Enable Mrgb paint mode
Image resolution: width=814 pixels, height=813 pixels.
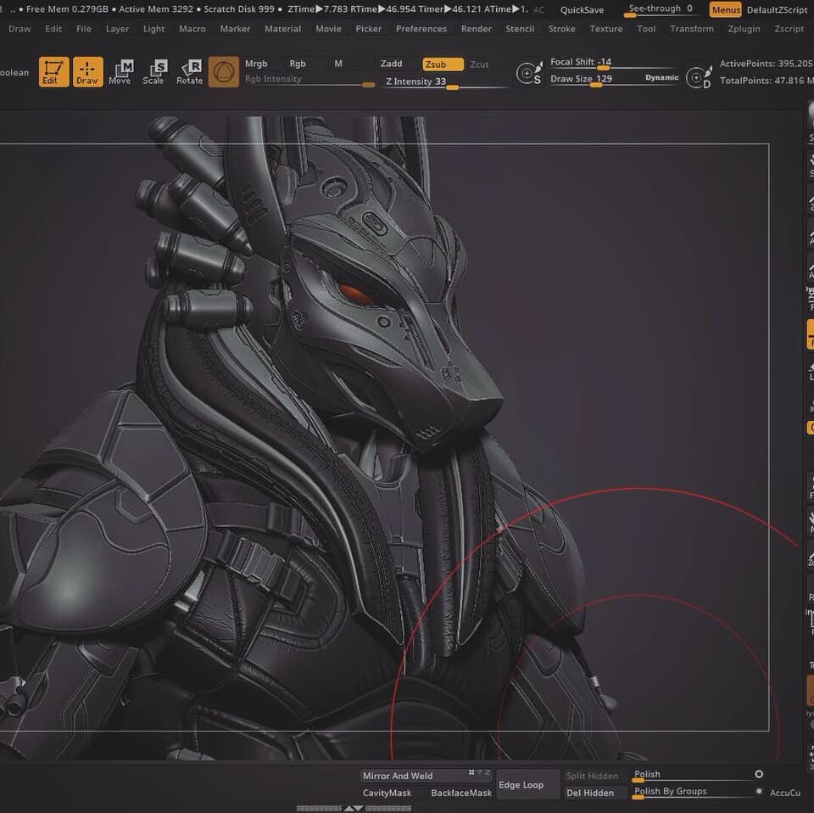pos(256,64)
